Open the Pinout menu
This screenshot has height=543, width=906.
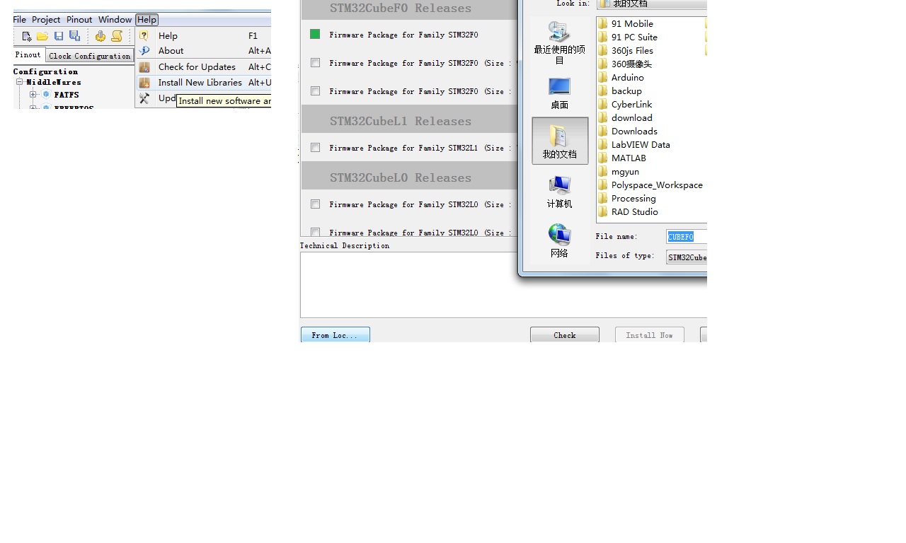(79, 20)
